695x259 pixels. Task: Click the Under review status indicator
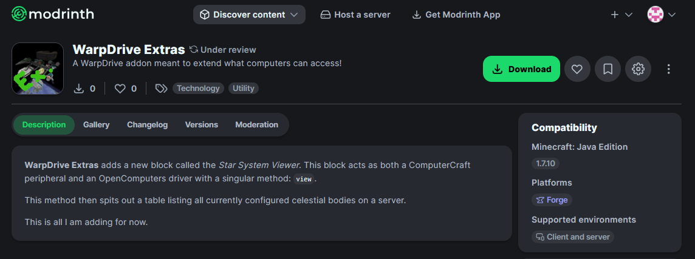[222, 50]
